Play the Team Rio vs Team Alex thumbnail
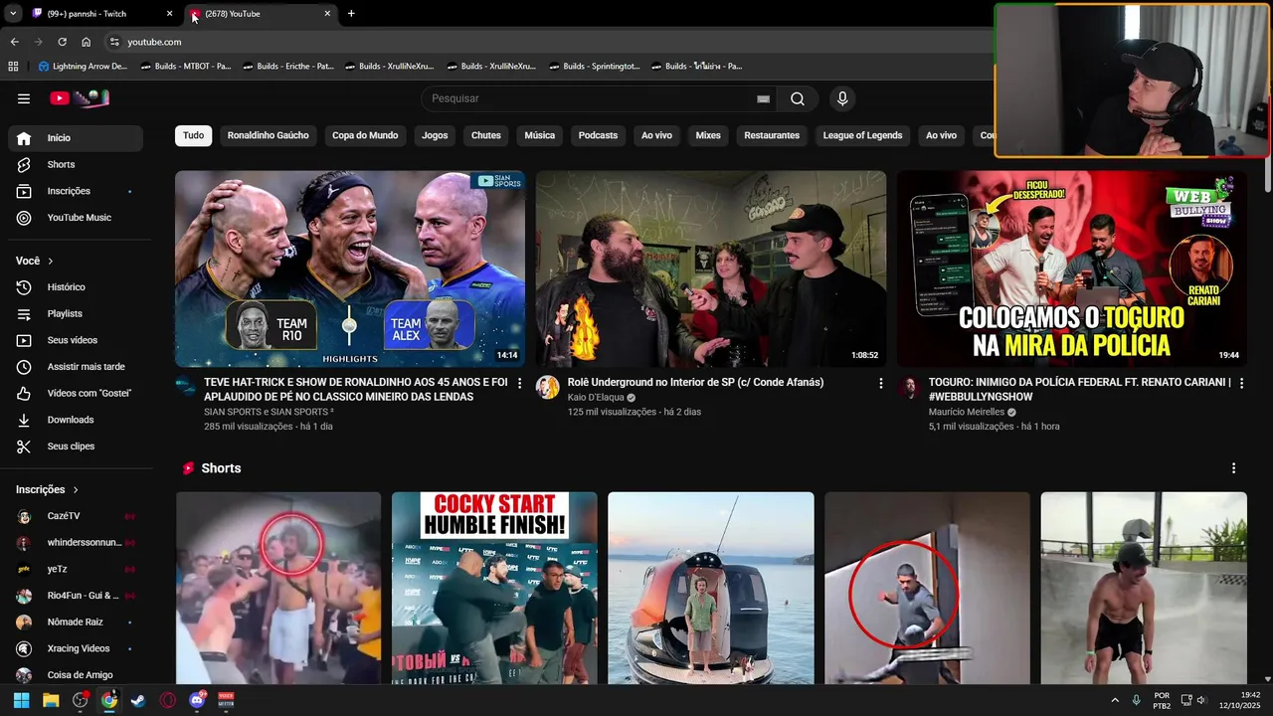This screenshot has width=1273, height=716. [350, 269]
